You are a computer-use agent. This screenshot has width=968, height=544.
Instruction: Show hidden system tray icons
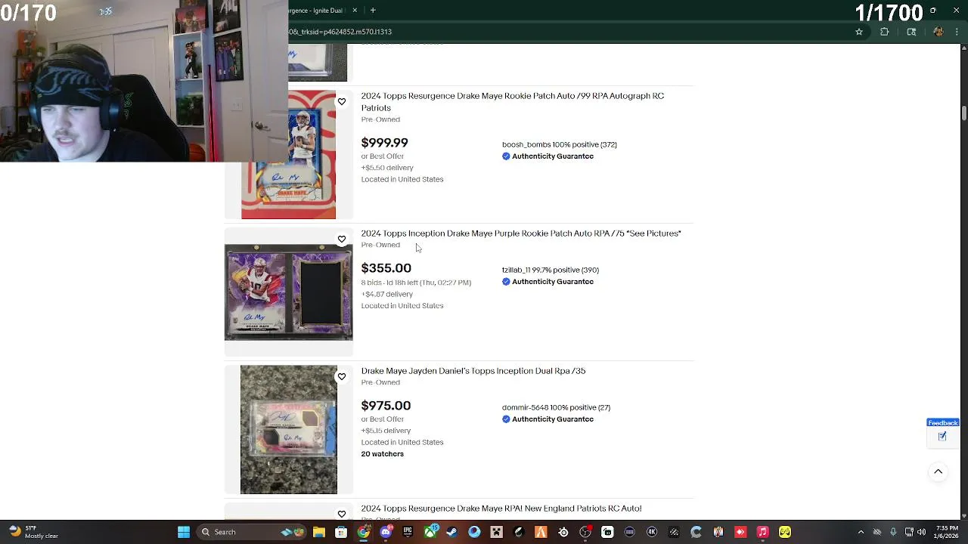[x=861, y=532]
